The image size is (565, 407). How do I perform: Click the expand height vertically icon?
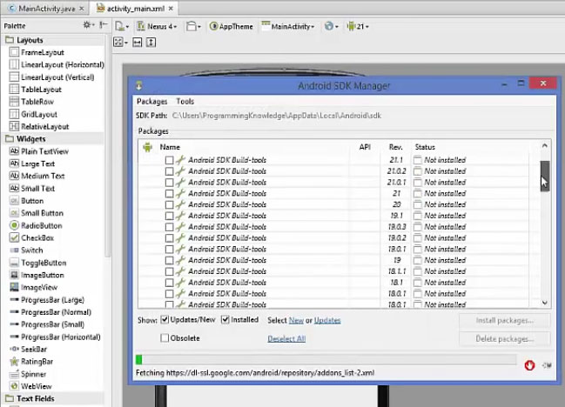[151, 43]
